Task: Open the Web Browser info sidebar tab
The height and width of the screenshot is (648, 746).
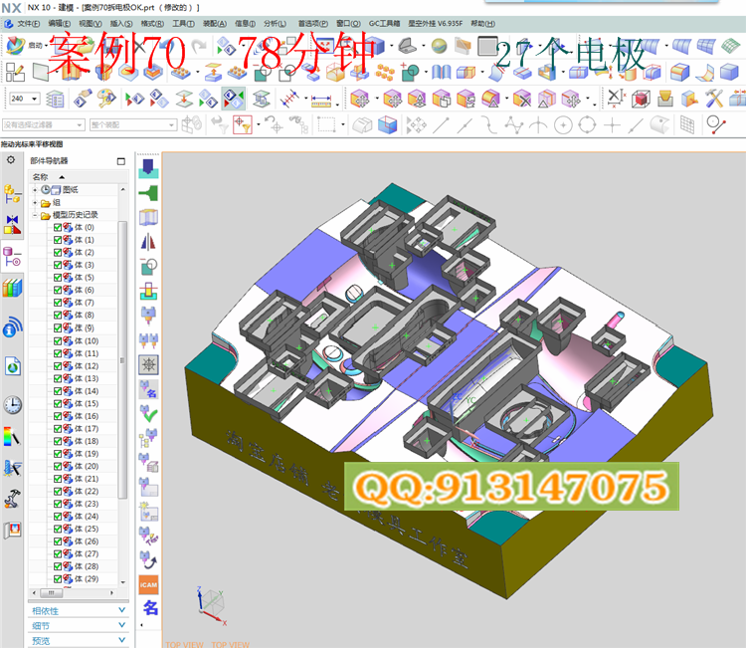Action: 12,326
